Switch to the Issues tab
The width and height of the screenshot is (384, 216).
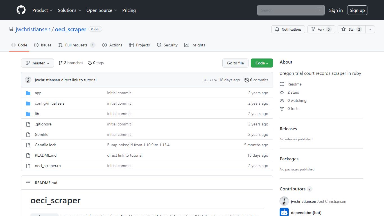pos(43,45)
